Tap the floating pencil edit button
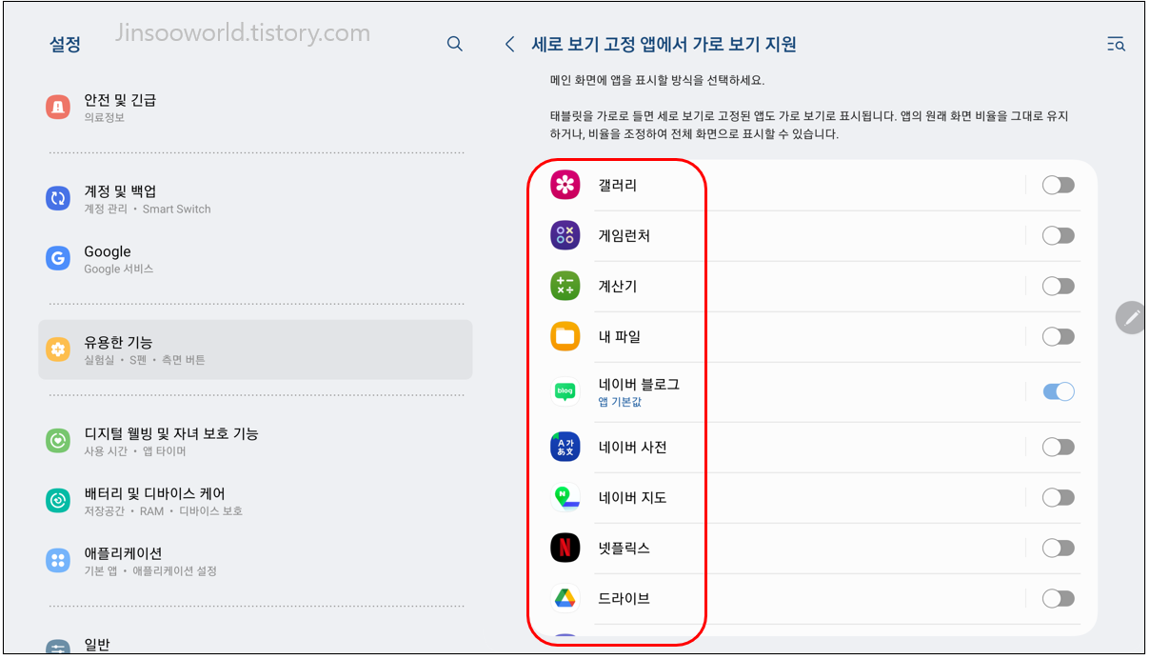The height and width of the screenshot is (659, 1150). pos(1132,317)
